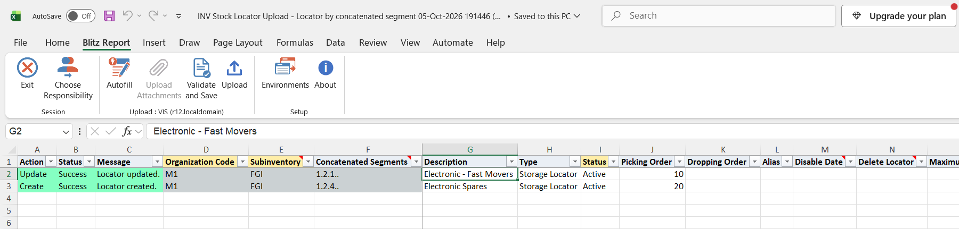Select 'Storage Locator' cell in row 2
This screenshot has height=229, width=959.
[x=549, y=174]
